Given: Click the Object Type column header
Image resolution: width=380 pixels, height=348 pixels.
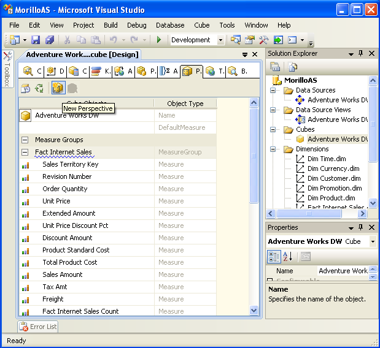Looking at the screenshot, I should click(x=185, y=104).
